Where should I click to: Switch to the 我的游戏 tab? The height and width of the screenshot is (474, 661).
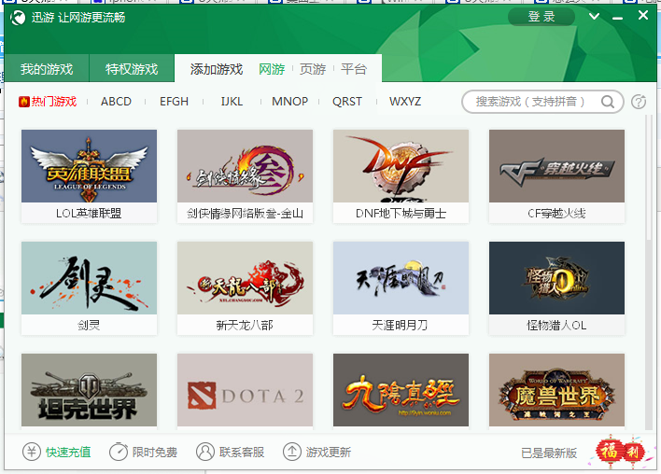47,69
